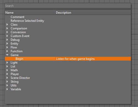The image size is (138, 107).
Task: Expand the Entity category arrow
Action: [7, 43]
